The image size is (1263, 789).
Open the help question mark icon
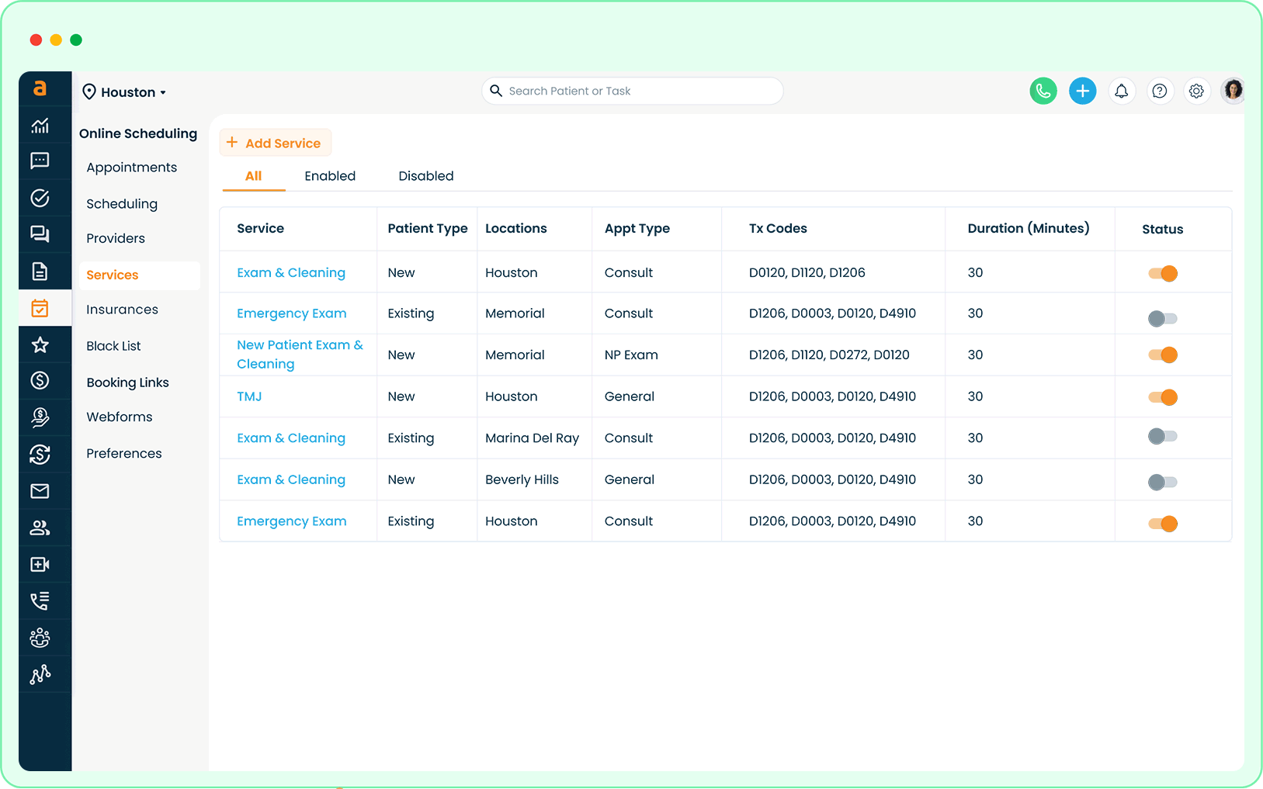click(x=1159, y=91)
